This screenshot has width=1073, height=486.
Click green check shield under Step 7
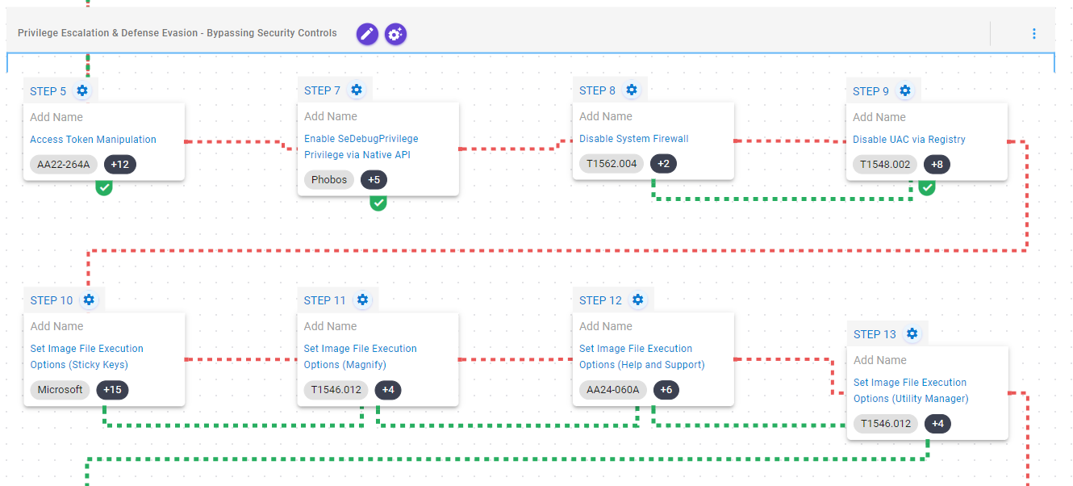click(x=378, y=203)
